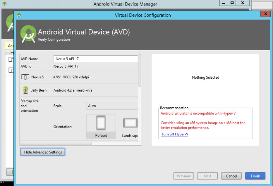Choose the Landscape orientation option
This screenshot has height=186, width=273.
(x=130, y=127)
